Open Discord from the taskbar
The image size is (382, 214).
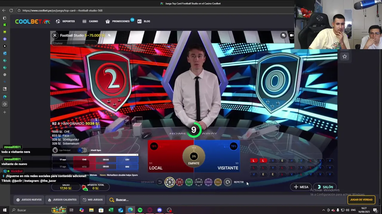click(159, 210)
